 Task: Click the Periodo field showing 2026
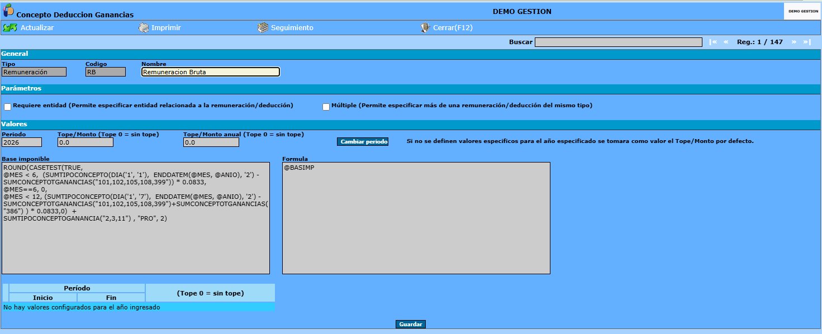22,142
